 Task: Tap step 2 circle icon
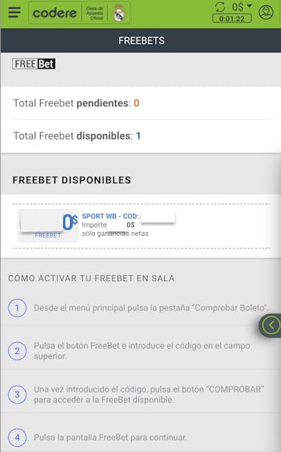click(17, 351)
